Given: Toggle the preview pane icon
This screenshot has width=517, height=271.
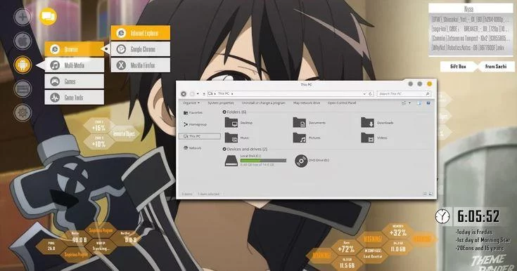Looking at the screenshot, I should (419, 103).
